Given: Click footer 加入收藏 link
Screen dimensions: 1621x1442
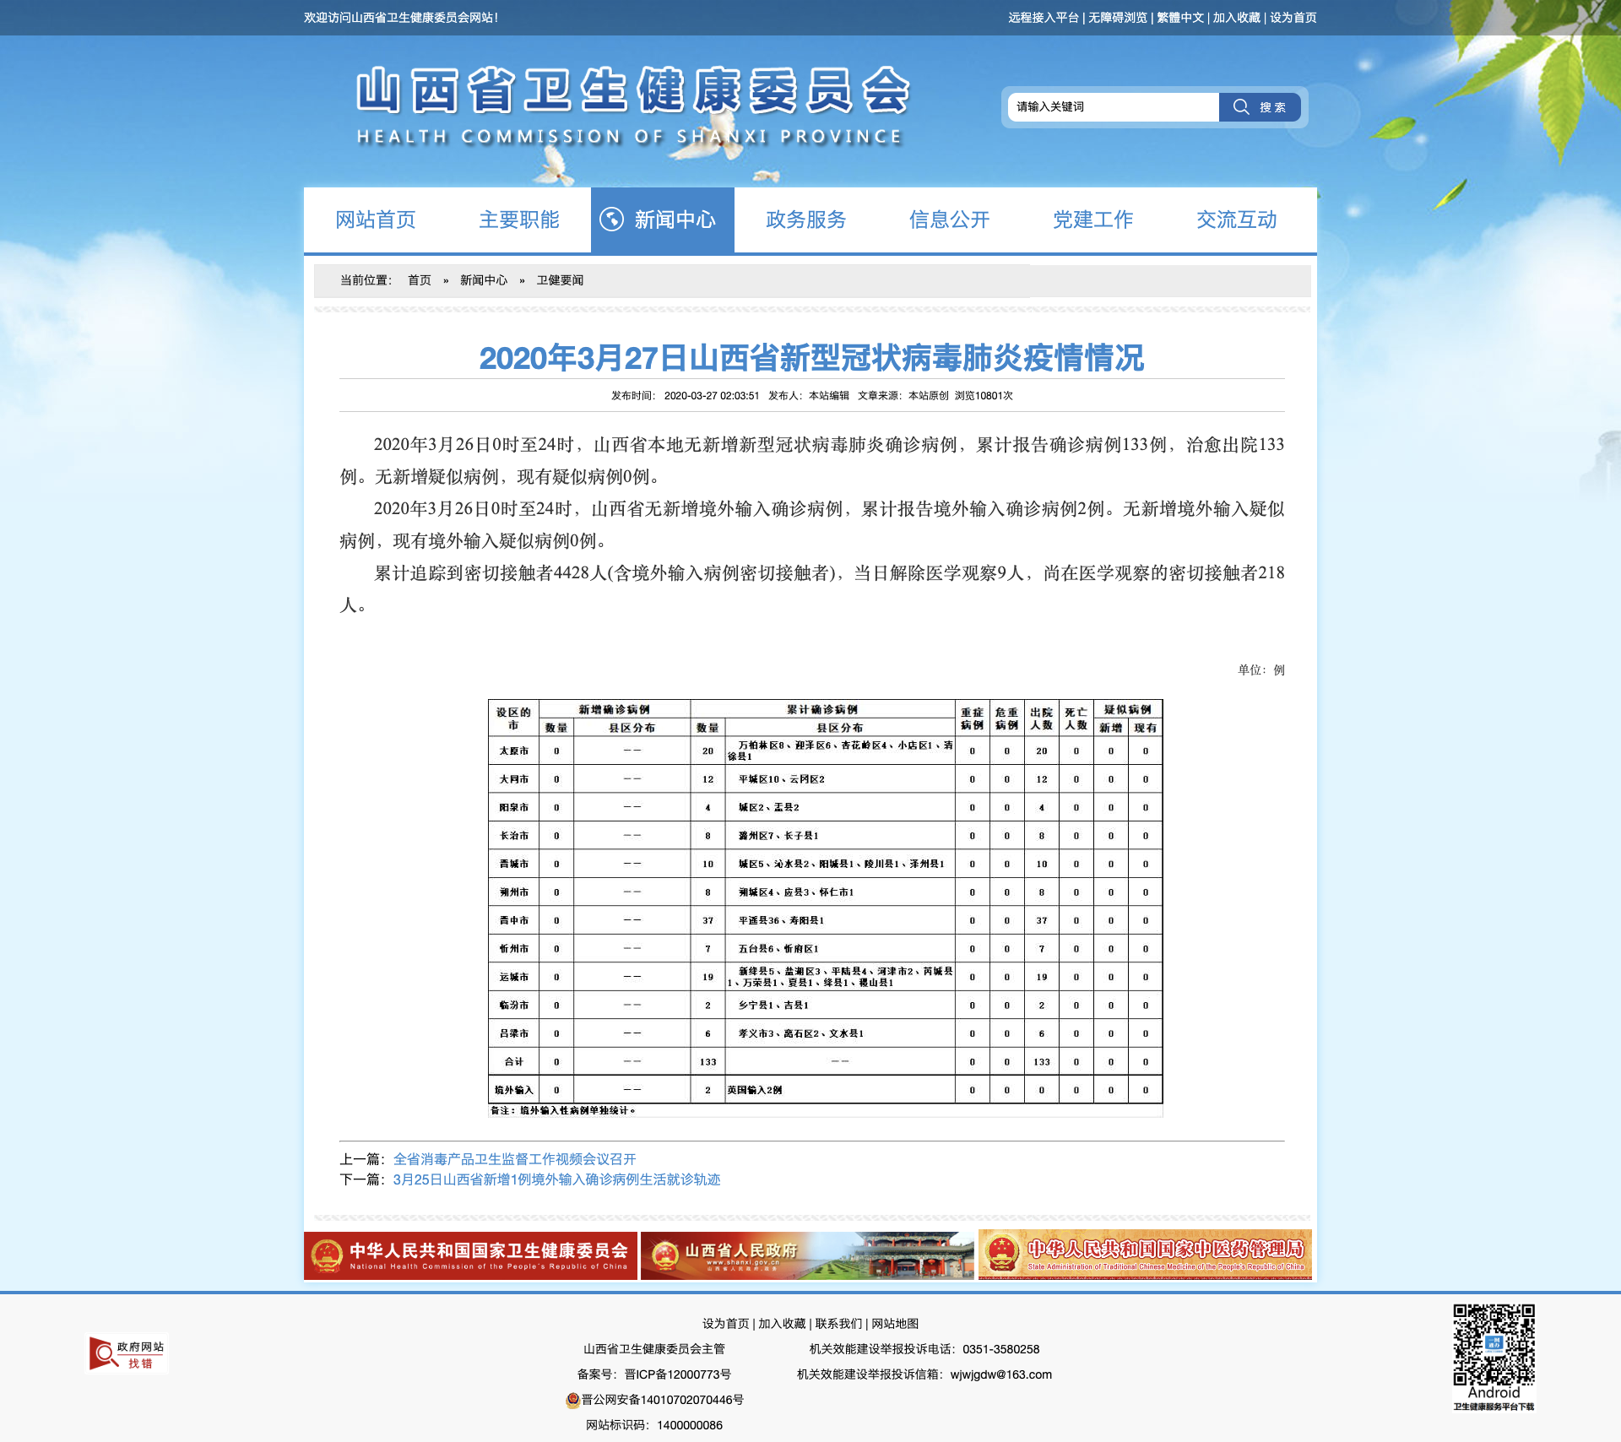Looking at the screenshot, I should point(782,1324).
